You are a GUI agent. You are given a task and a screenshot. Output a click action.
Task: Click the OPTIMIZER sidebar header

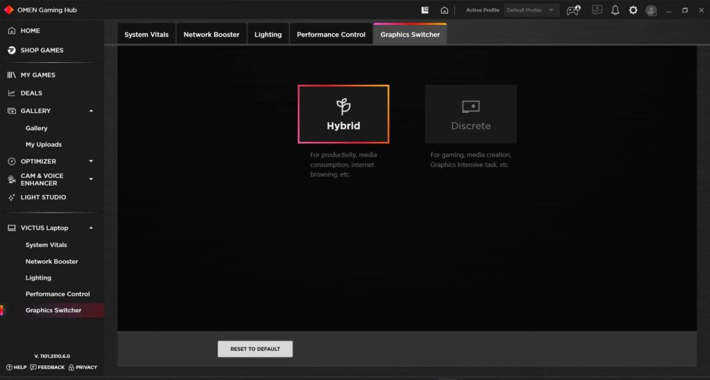coord(38,161)
